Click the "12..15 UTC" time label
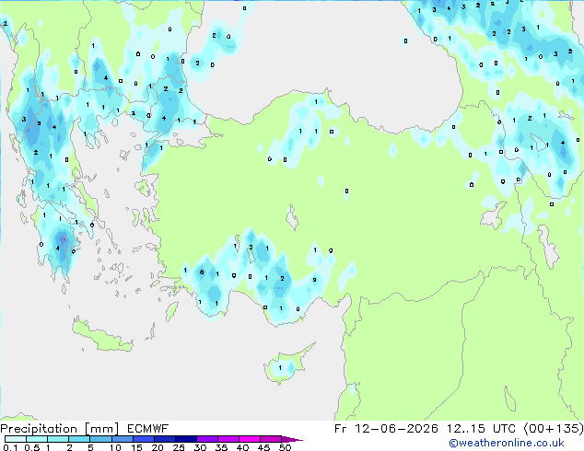Screen dimensions: 584x451 click(x=481, y=429)
